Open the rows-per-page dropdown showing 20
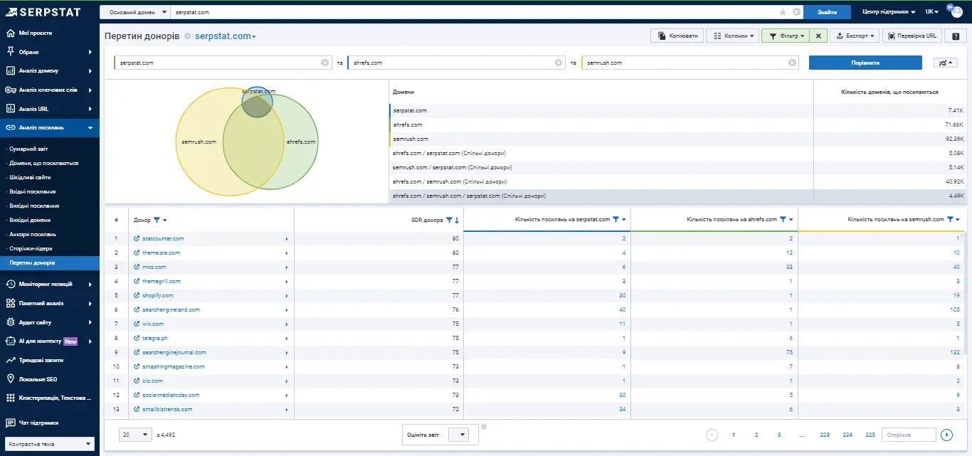This screenshot has height=456, width=972. click(136, 435)
